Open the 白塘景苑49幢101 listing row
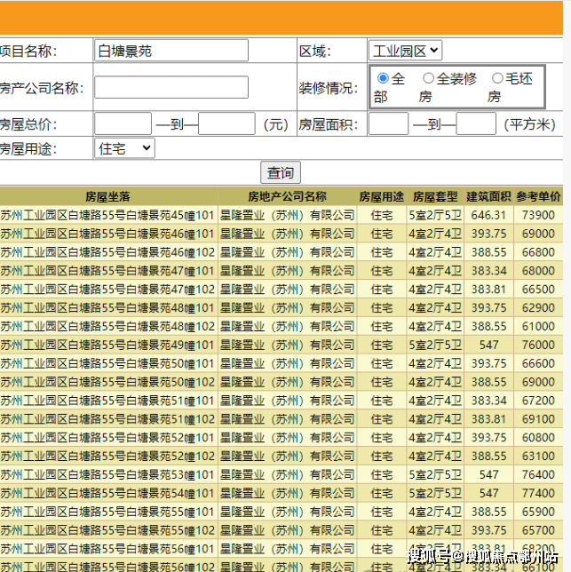 click(107, 346)
